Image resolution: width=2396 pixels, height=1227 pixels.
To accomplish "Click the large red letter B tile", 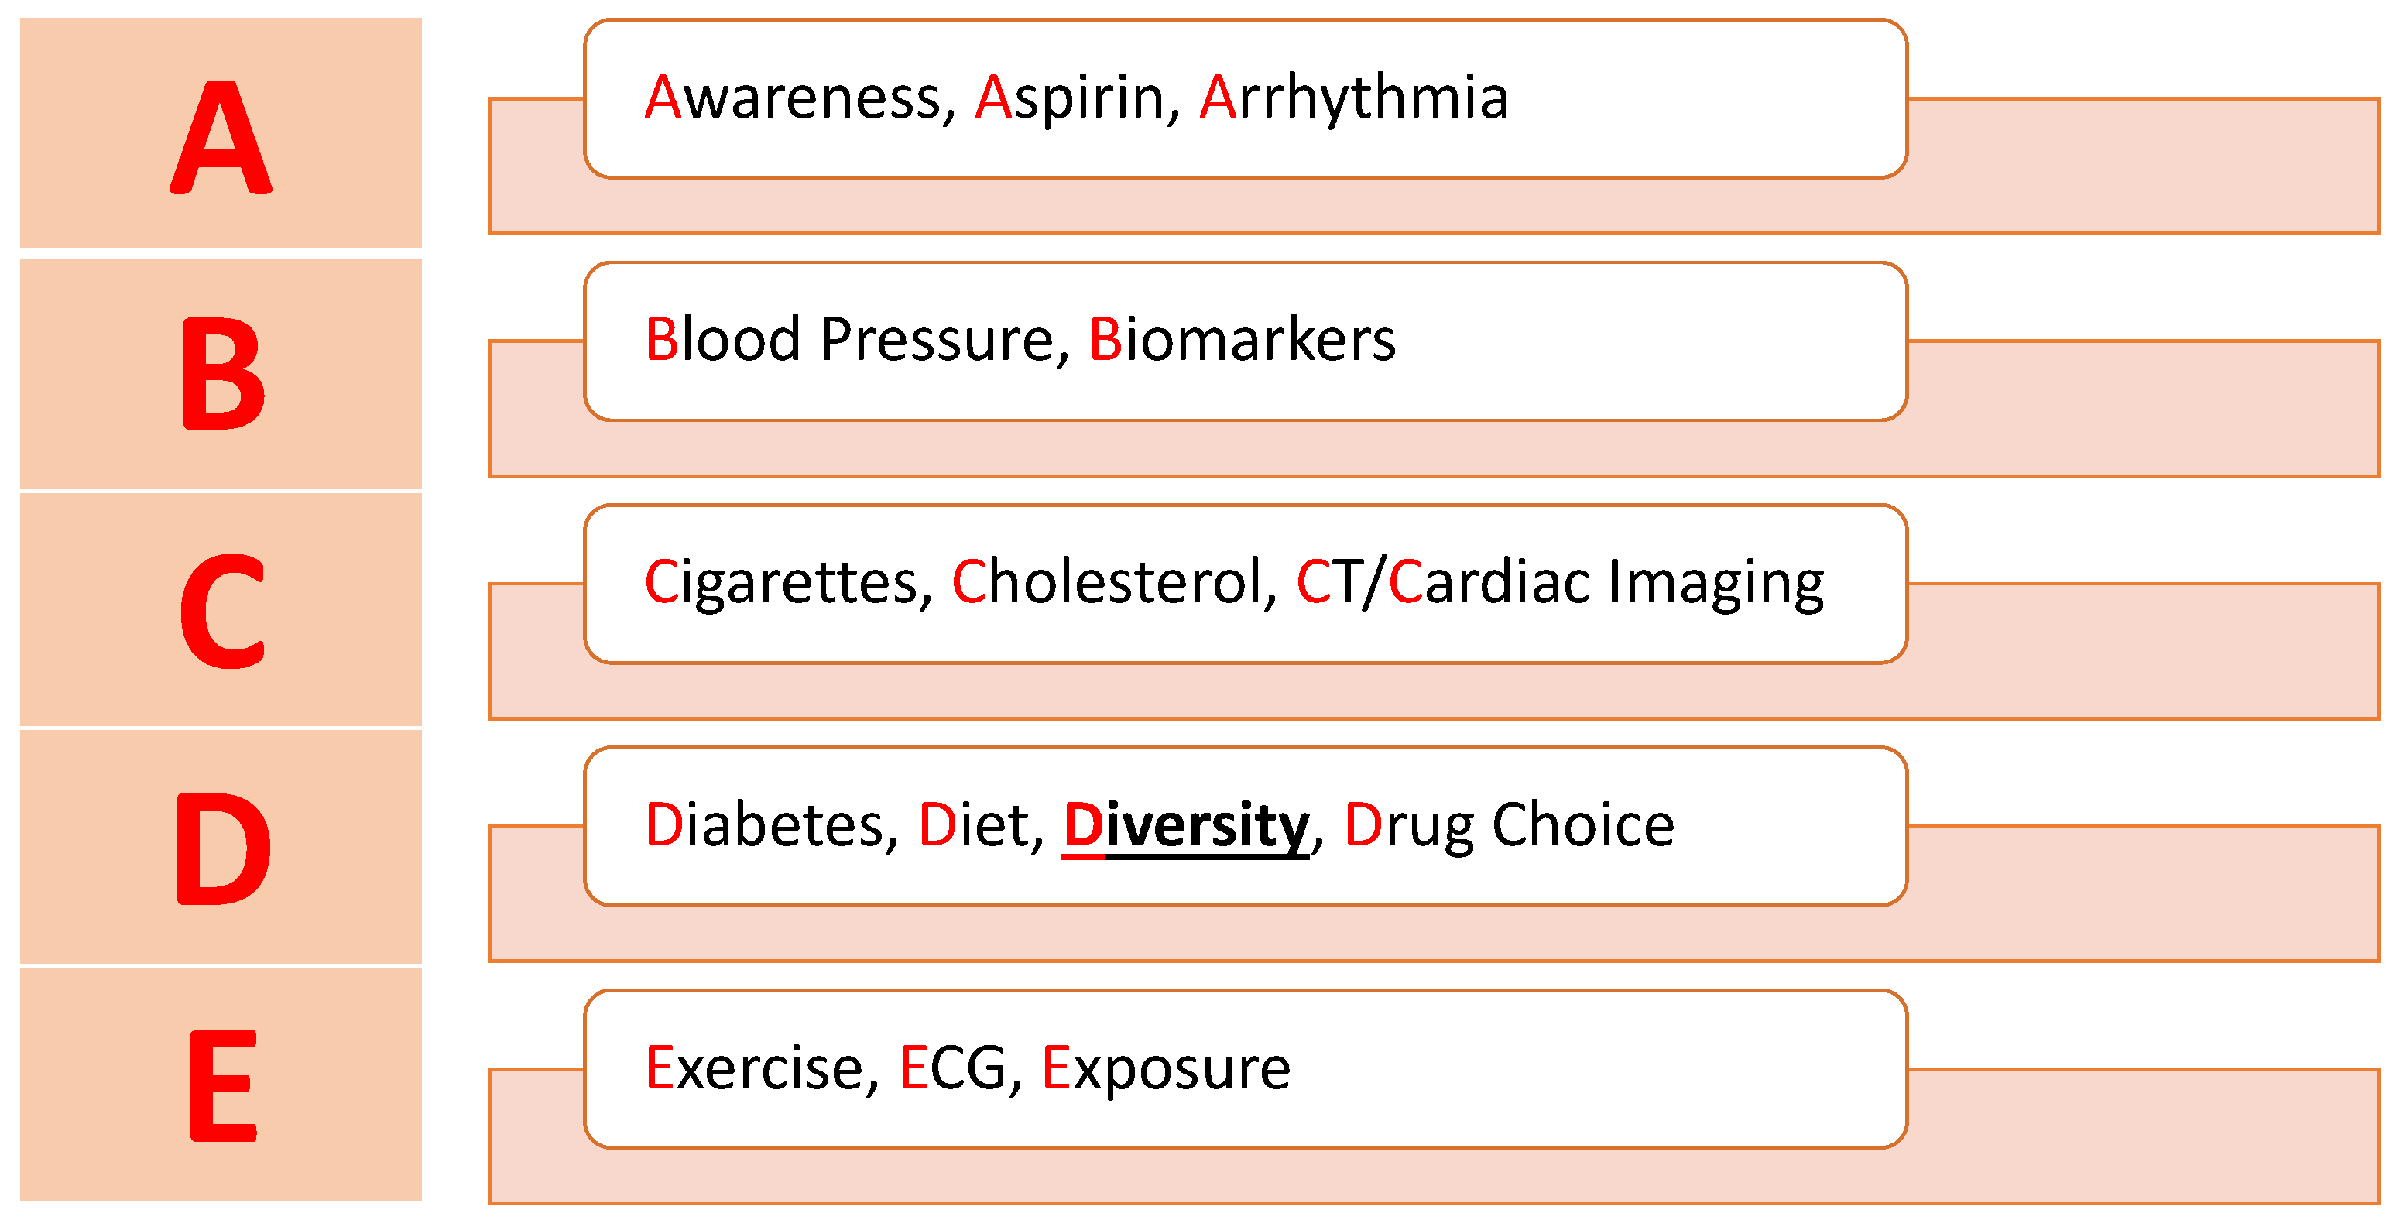I will tap(221, 373).
